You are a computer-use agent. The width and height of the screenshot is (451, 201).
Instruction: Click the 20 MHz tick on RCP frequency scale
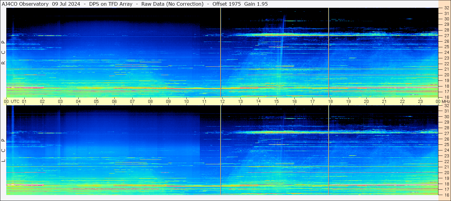pyautogui.click(x=446, y=75)
